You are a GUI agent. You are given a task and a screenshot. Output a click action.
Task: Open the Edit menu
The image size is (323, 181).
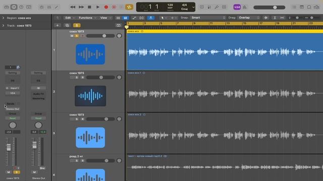coord(70,18)
